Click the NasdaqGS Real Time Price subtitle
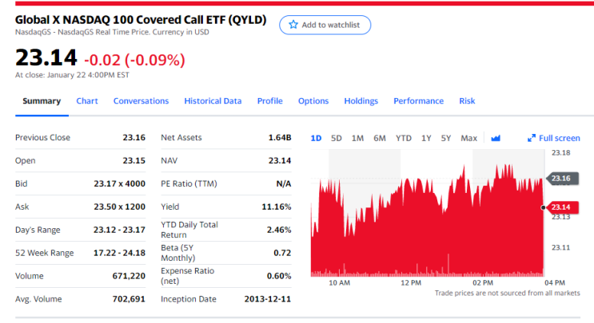Image resolution: width=594 pixels, height=323 pixels. point(112,32)
